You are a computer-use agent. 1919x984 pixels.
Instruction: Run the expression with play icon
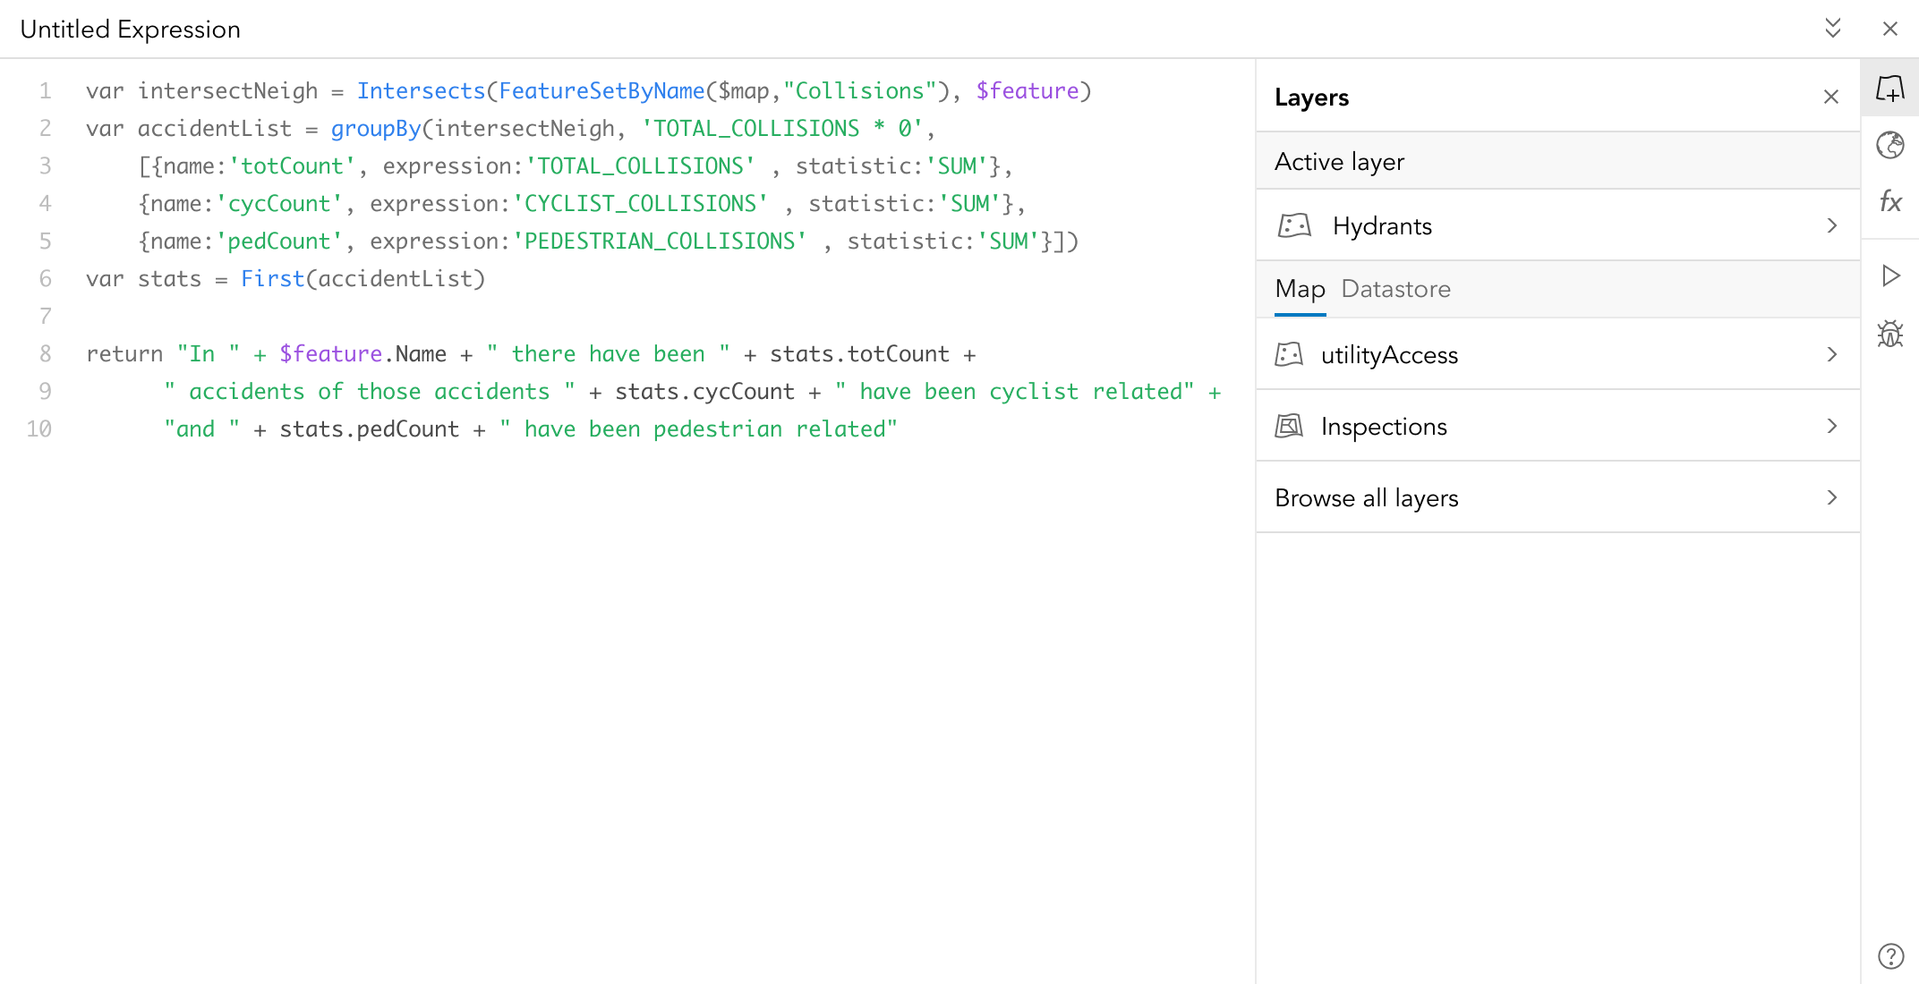1889,276
